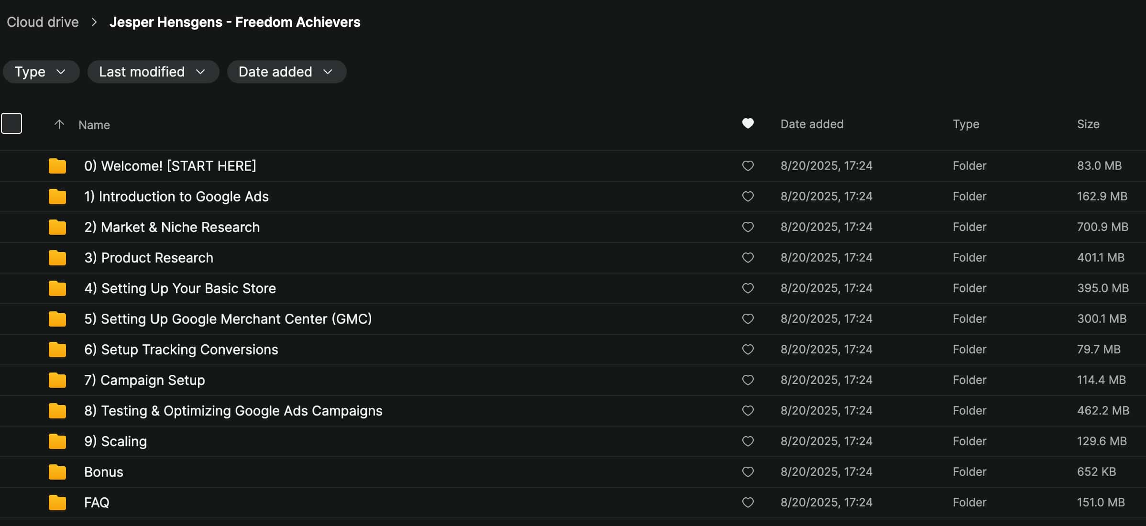Click folder icon for 0) Welcome! [START HERE]
The image size is (1146, 526).
(x=57, y=166)
